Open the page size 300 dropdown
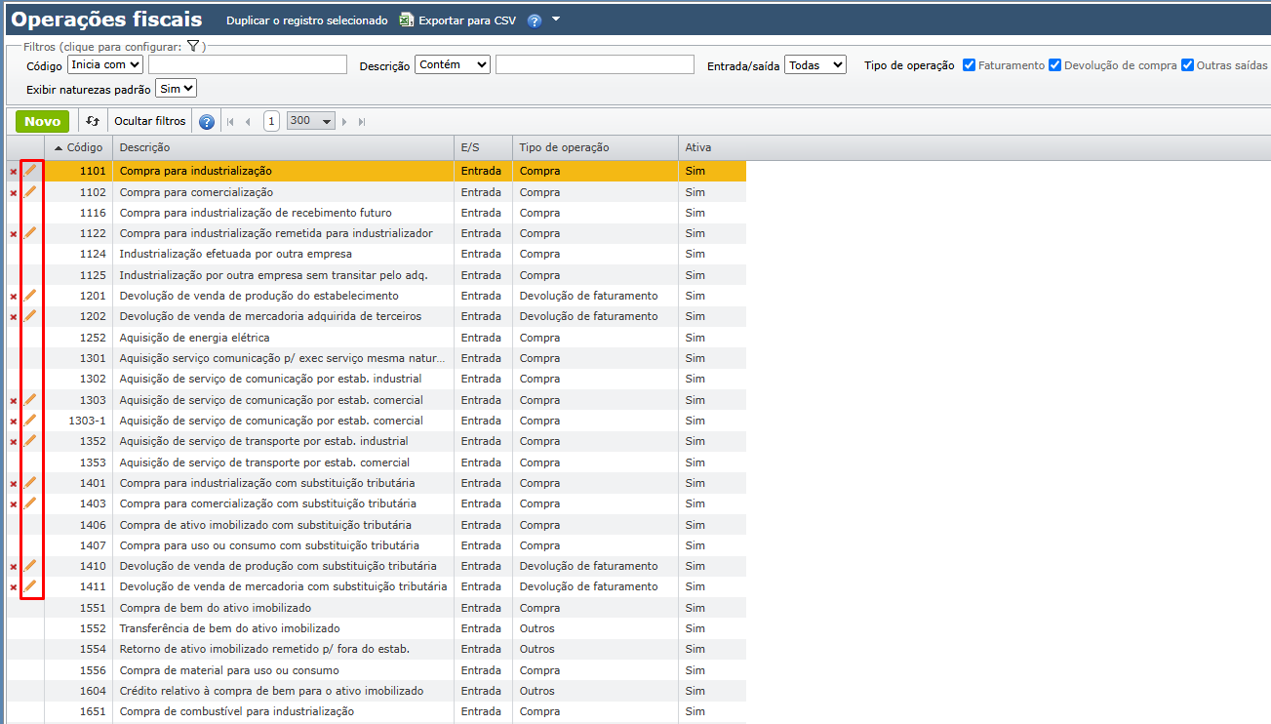1271x724 pixels. tap(311, 121)
